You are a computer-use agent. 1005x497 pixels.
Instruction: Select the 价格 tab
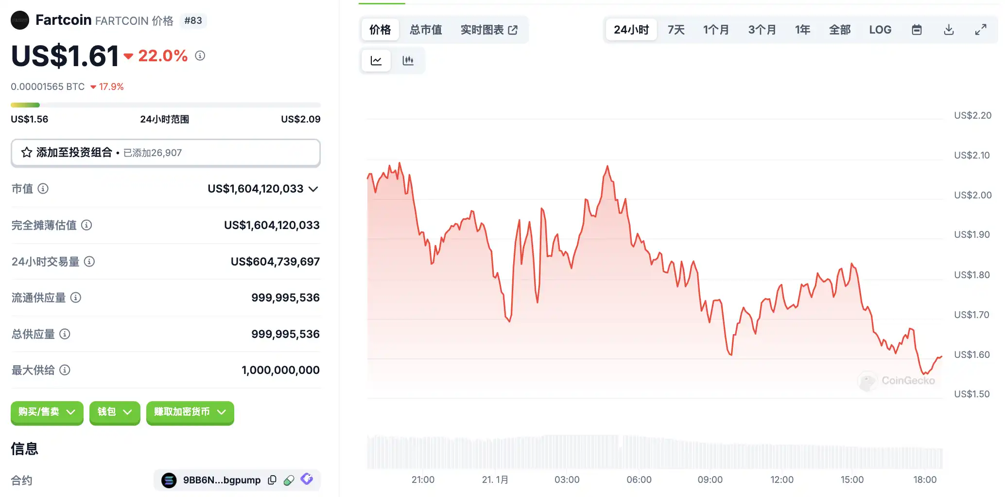click(380, 30)
